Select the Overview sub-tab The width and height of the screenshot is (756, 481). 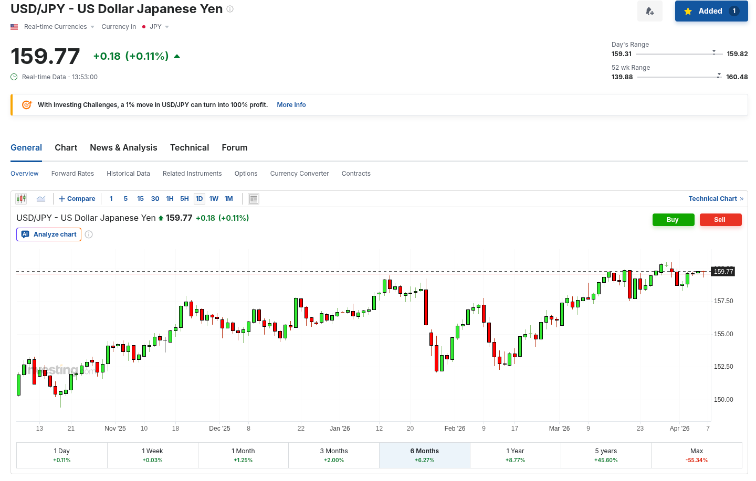[x=25, y=174]
